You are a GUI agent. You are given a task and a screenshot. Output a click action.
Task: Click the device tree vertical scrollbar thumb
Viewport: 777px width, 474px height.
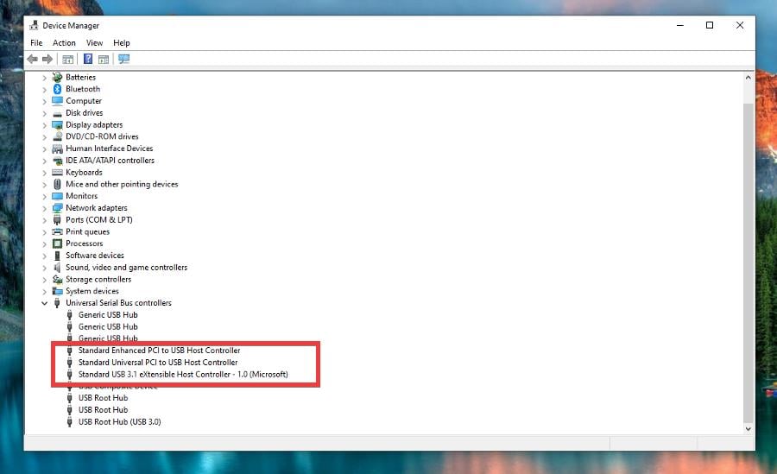pos(749,262)
